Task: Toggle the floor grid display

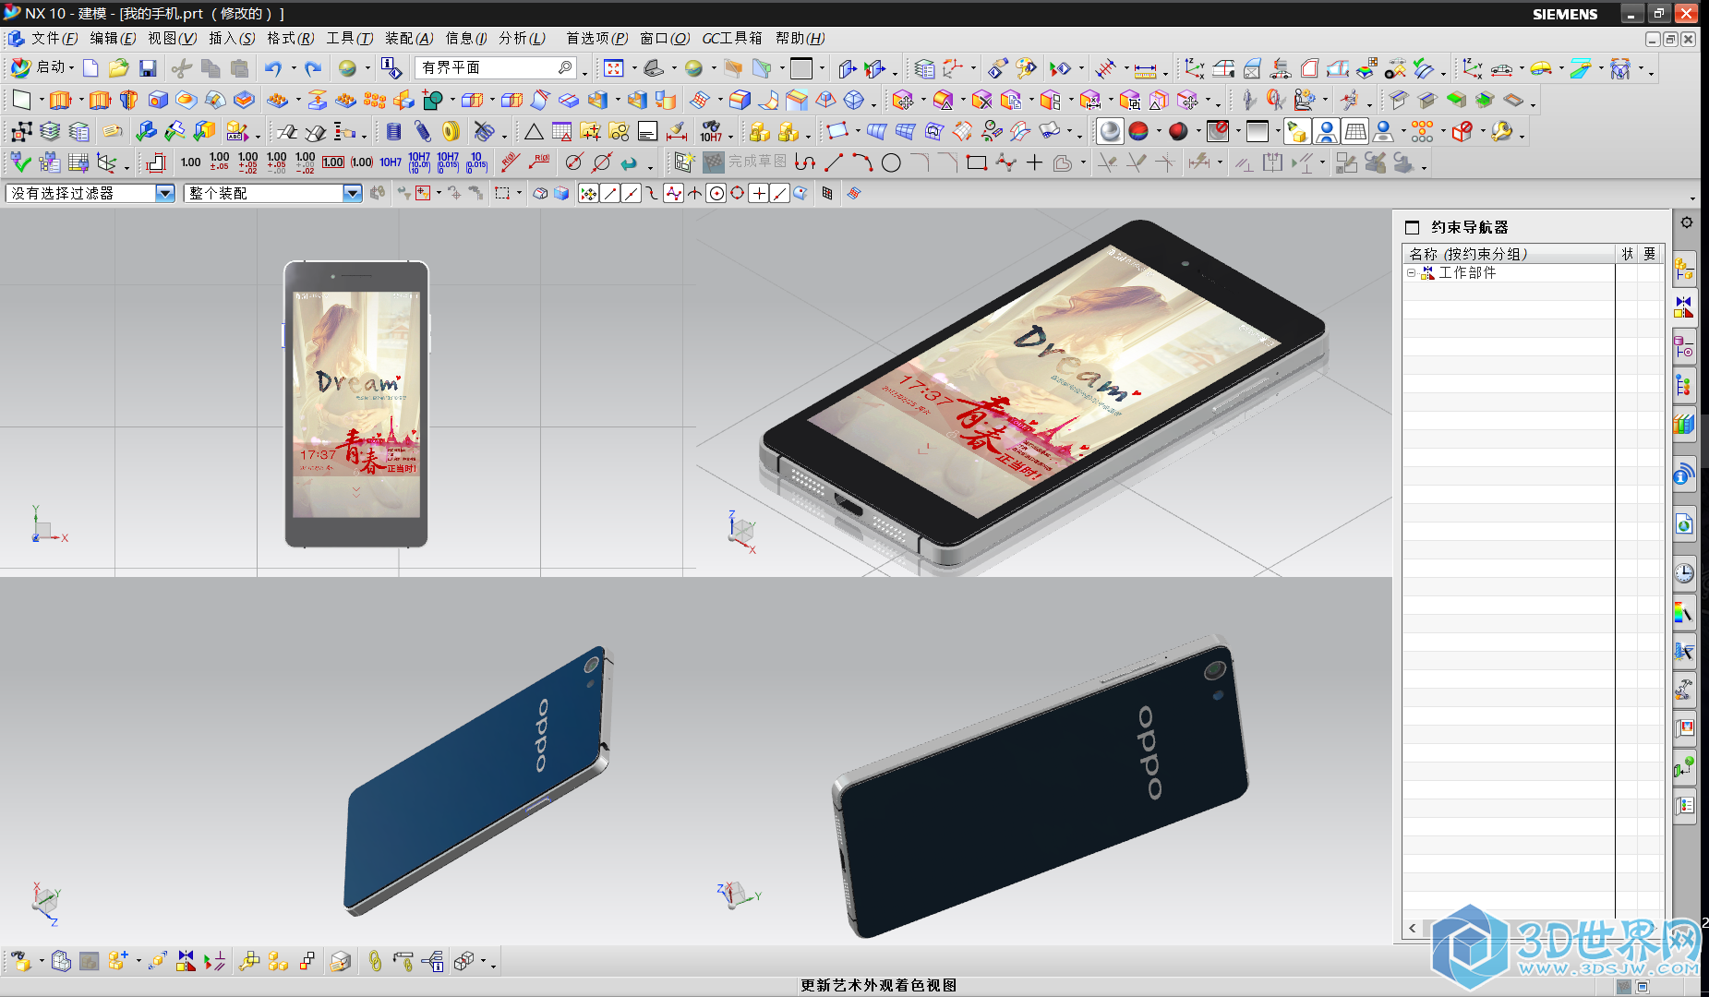Action: coord(1355,132)
